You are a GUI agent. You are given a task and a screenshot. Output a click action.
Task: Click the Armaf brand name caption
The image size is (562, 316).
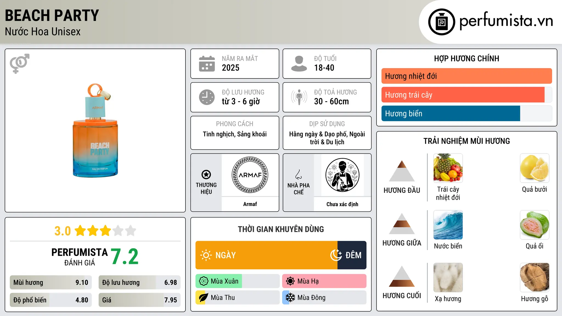coord(250,204)
